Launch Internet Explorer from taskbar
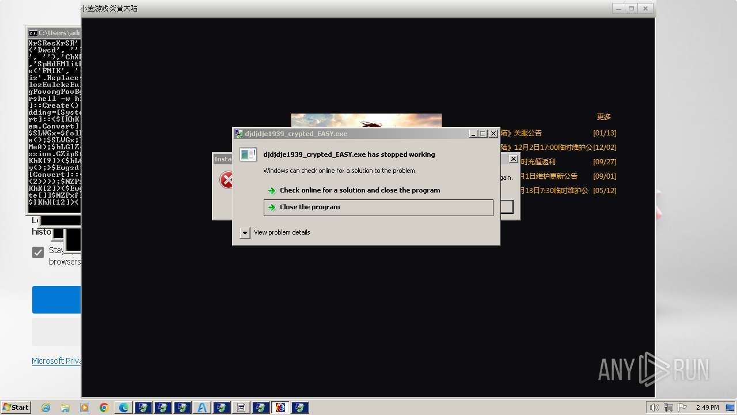The image size is (737, 415). pyautogui.click(x=45, y=408)
